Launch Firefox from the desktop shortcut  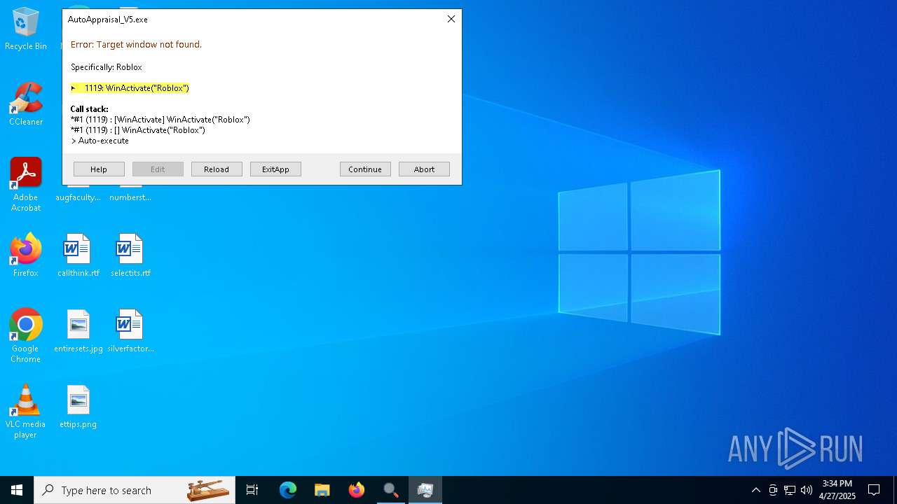coord(26,255)
